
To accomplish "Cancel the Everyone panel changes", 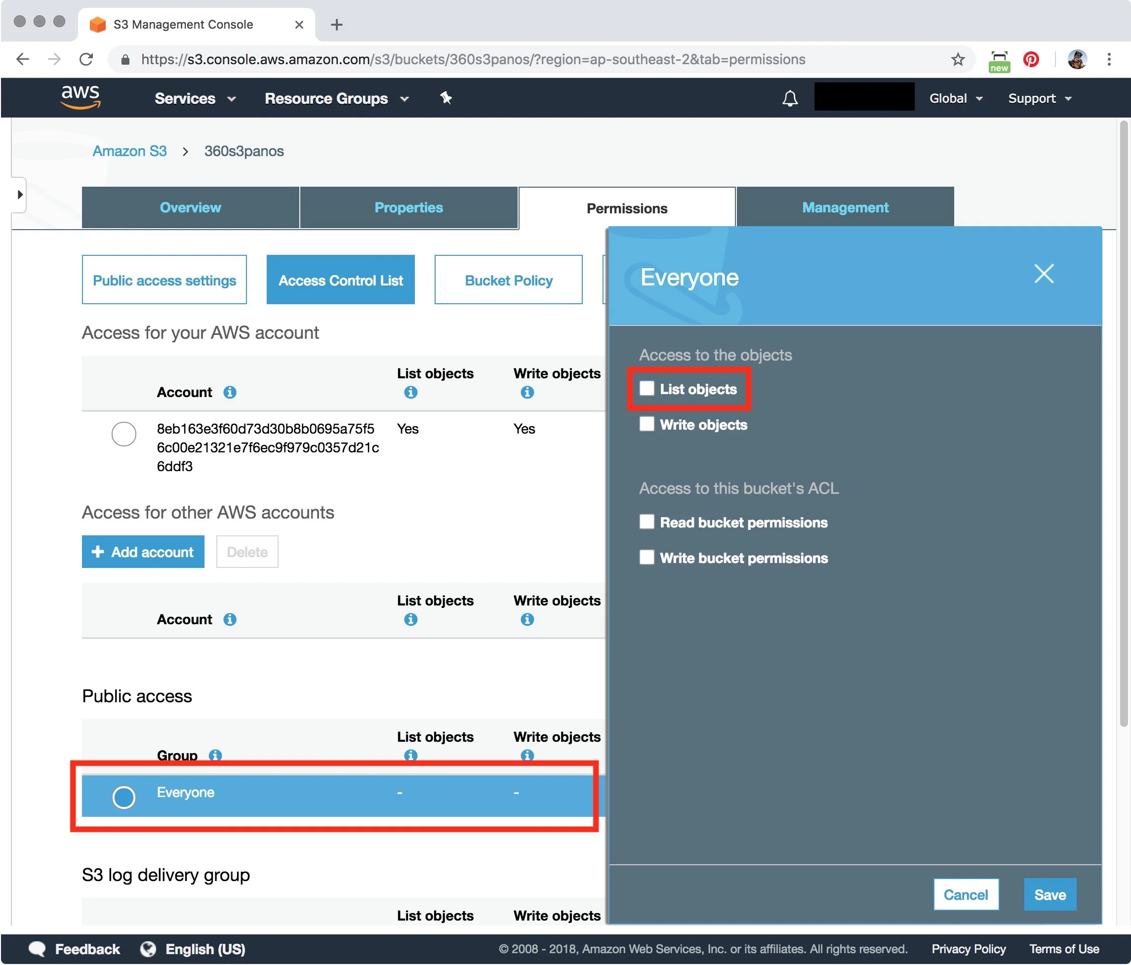I will click(x=966, y=894).
